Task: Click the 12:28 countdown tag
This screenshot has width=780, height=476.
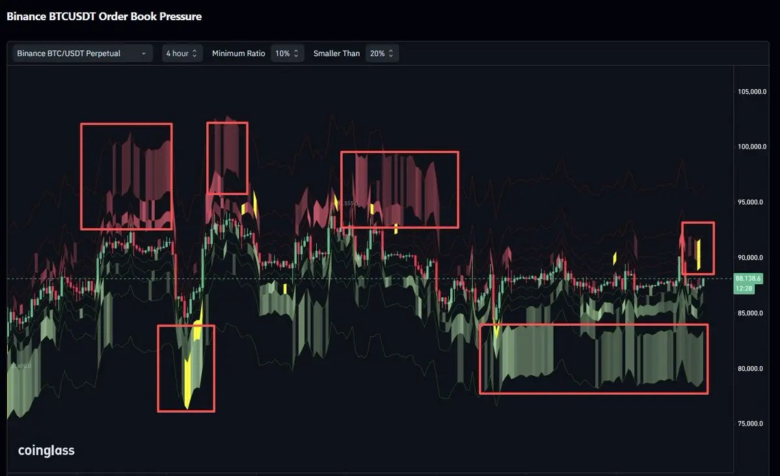Action: 744,289
